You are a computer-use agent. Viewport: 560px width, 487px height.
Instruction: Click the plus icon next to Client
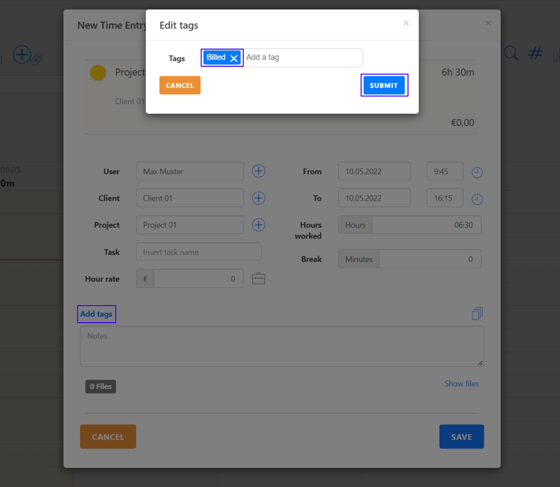pos(259,198)
